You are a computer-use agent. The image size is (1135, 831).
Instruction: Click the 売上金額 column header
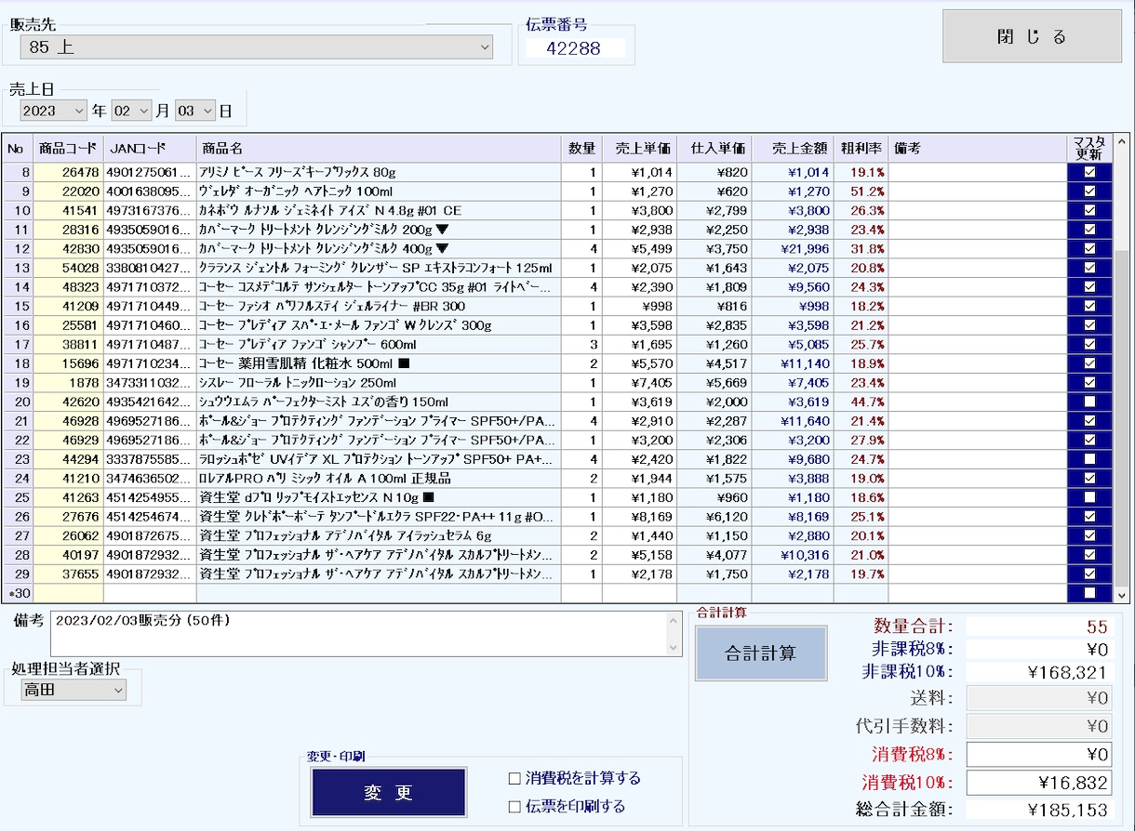click(x=793, y=149)
